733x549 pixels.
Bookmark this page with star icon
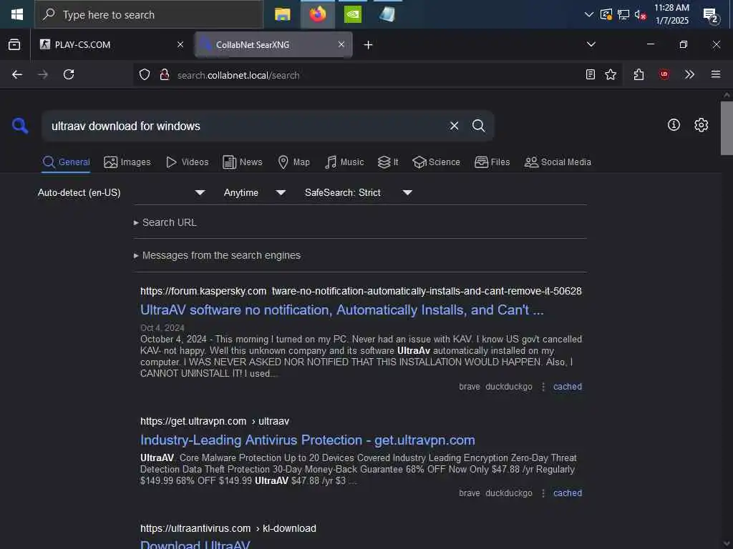[611, 74]
